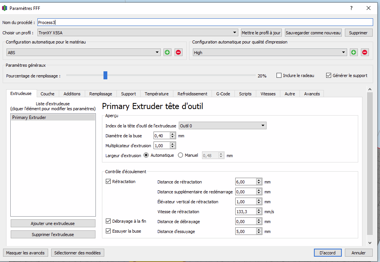Image resolution: width=380 pixels, height=262 pixels.
Task: Increase Élévateur vertical de rétractation value
Action: (259, 200)
